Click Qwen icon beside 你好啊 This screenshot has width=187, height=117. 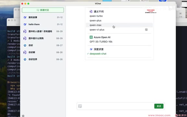pyautogui.click(x=25, y=52)
